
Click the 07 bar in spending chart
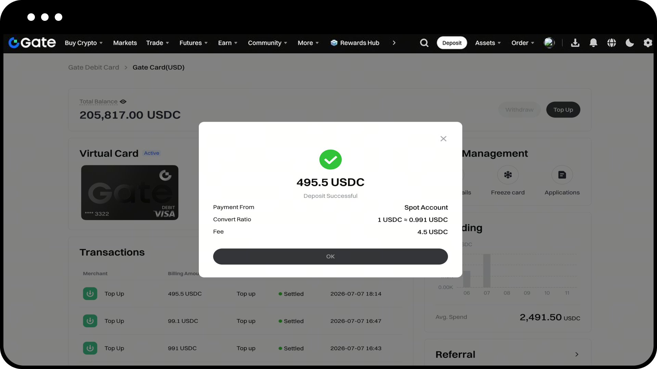(x=487, y=271)
